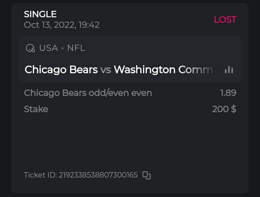This screenshot has width=260, height=197.
Task: Open the NFL league link
Action: click(76, 48)
